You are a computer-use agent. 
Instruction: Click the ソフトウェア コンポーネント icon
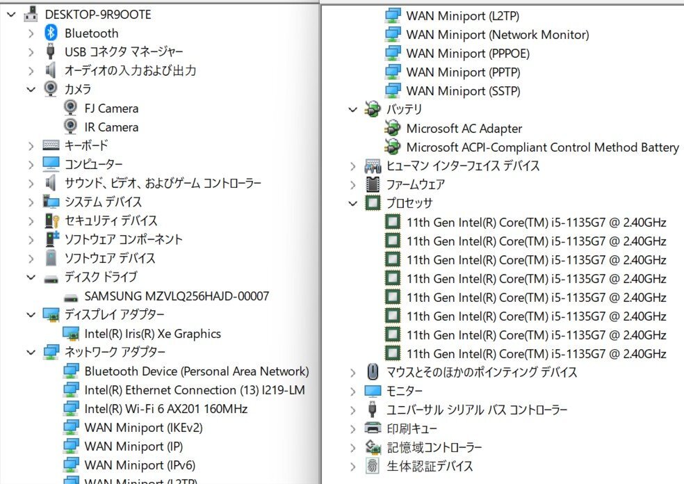[x=52, y=239]
